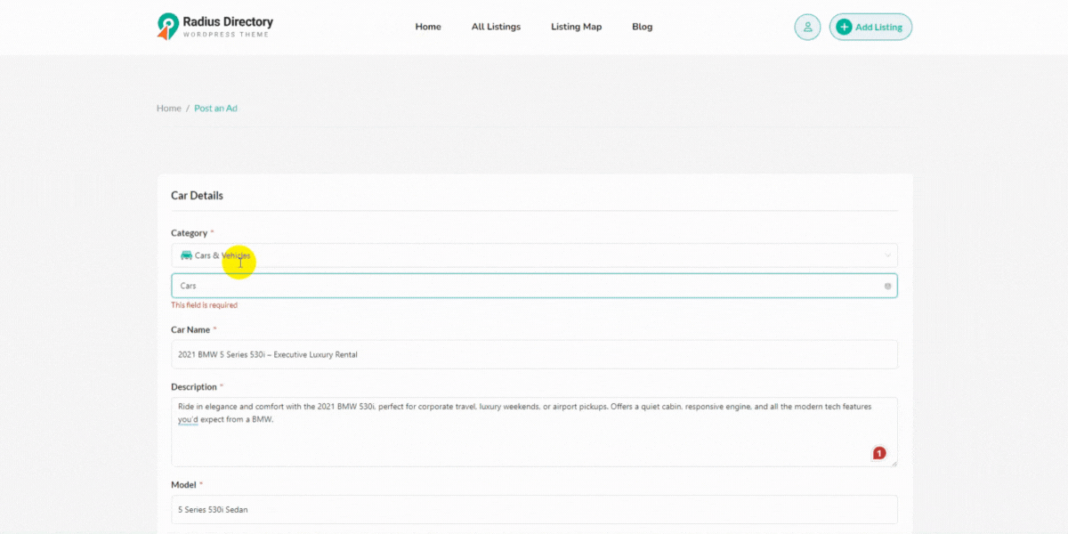Click the Model input field
This screenshot has width=1068, height=534.
534,509
